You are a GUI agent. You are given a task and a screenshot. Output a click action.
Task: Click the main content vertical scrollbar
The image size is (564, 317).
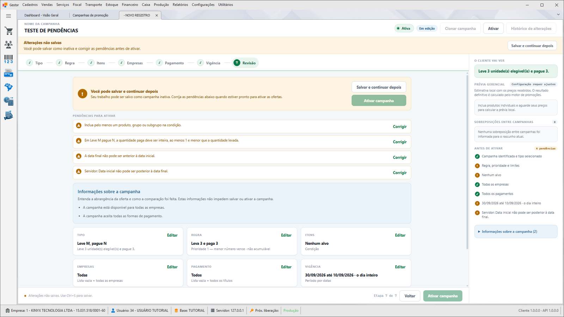pyautogui.click(x=467, y=162)
